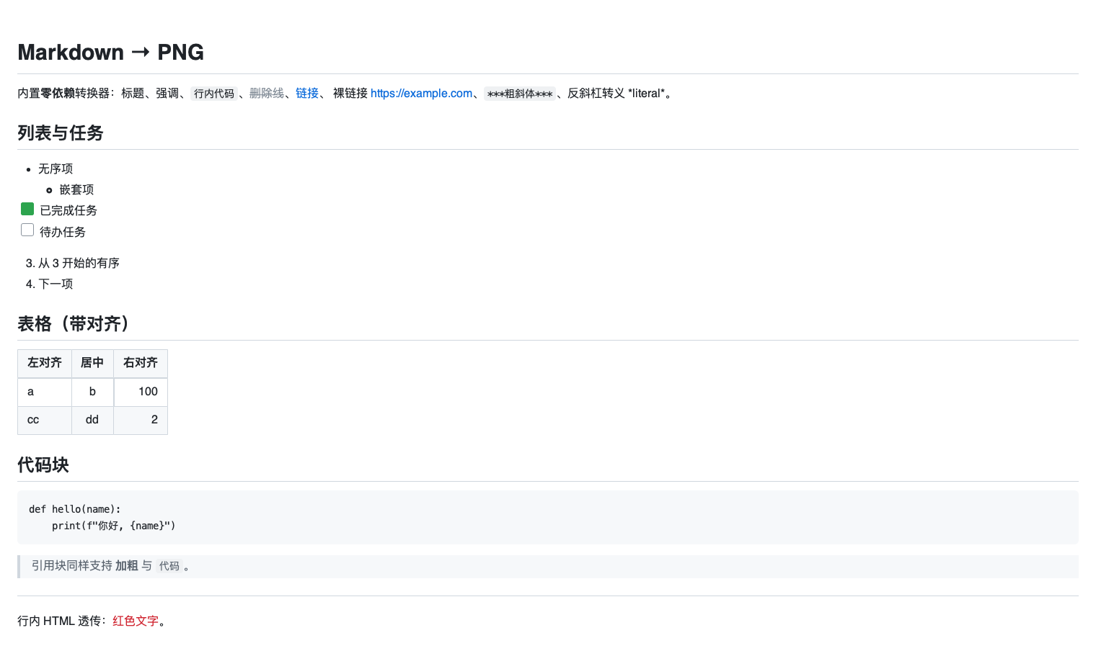Open the blue 链接 hyperlink
1096x656 pixels.
[307, 93]
